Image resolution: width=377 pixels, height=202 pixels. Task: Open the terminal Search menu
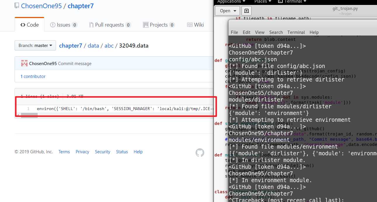point(276,32)
